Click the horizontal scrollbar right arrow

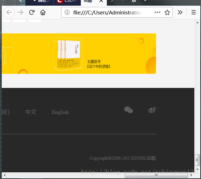192,175
